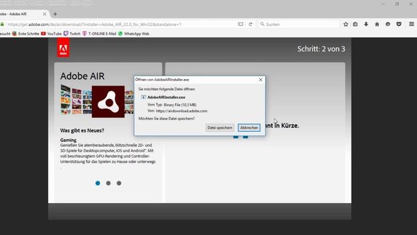Click the 'Gaming' subheading
Image resolution: width=417 pixels, height=235 pixels.
click(68, 140)
